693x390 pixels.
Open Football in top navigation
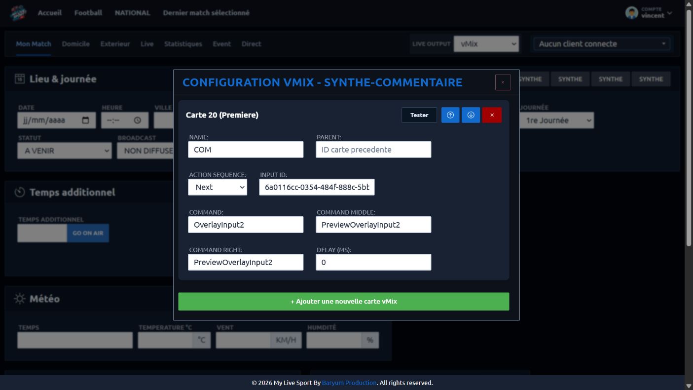[x=88, y=13]
